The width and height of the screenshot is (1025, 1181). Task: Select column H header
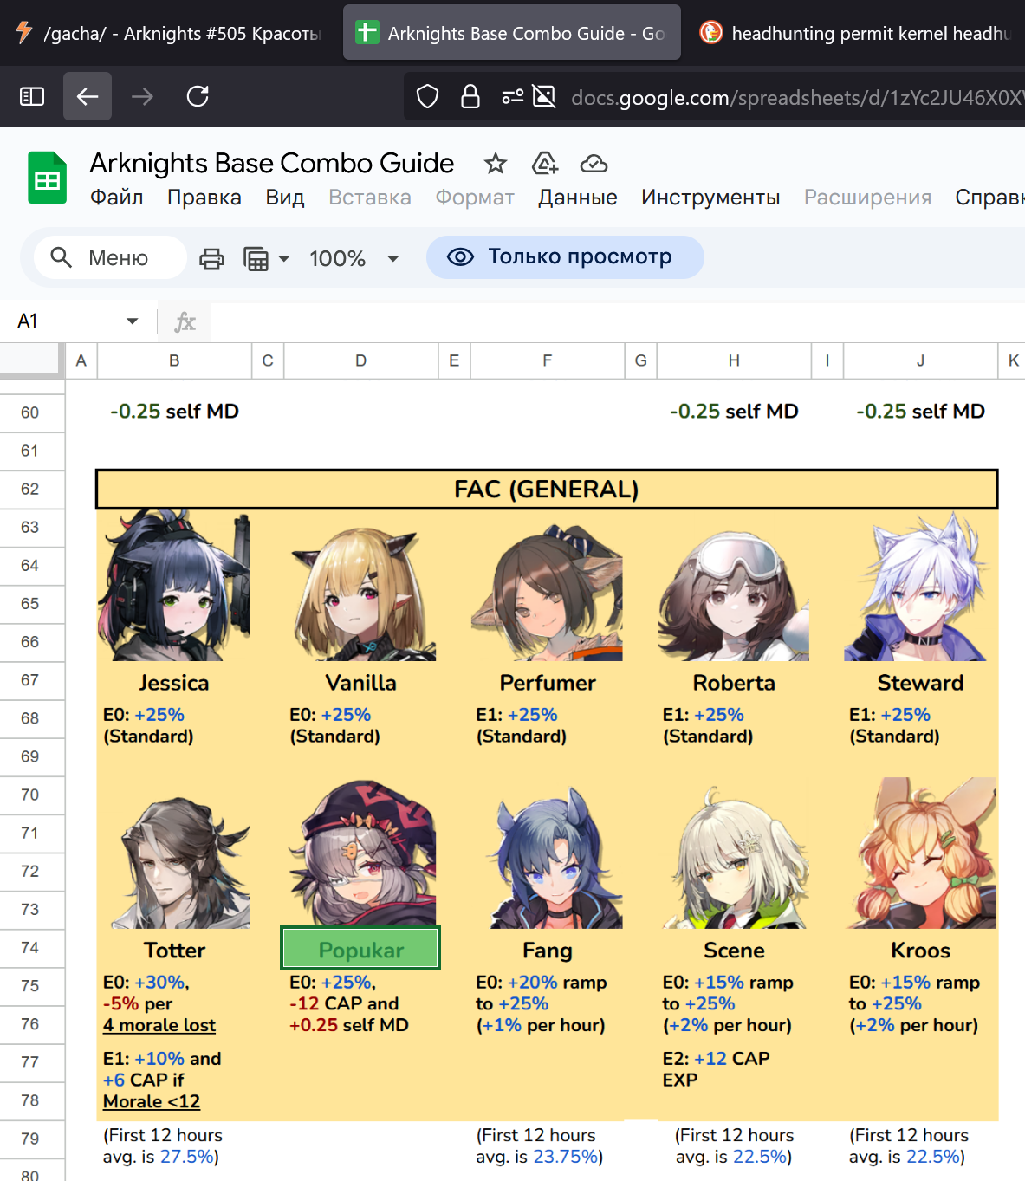point(734,360)
